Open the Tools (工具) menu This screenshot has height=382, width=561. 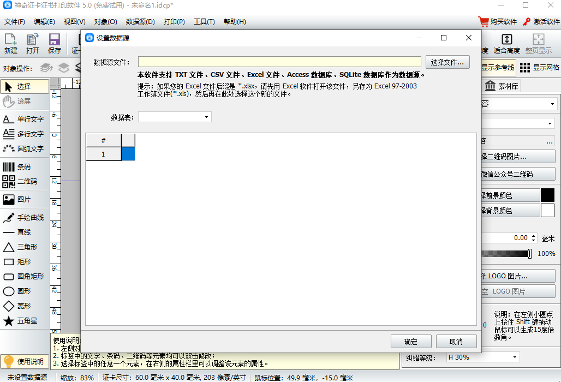tap(204, 22)
